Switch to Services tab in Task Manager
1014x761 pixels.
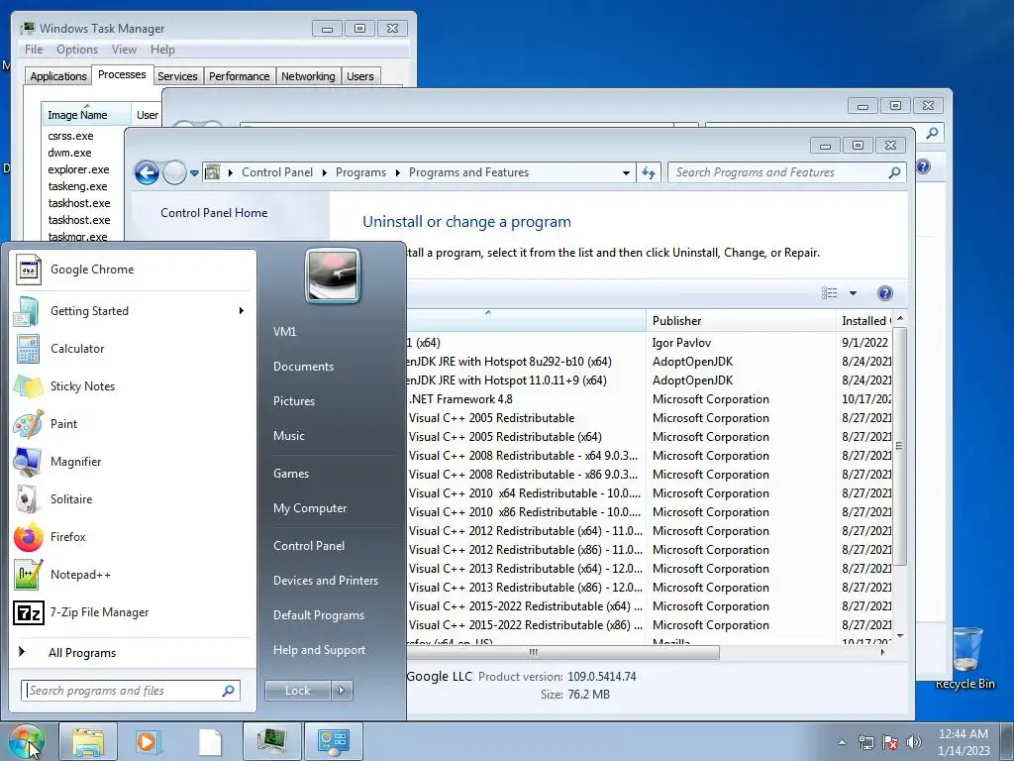(x=177, y=76)
